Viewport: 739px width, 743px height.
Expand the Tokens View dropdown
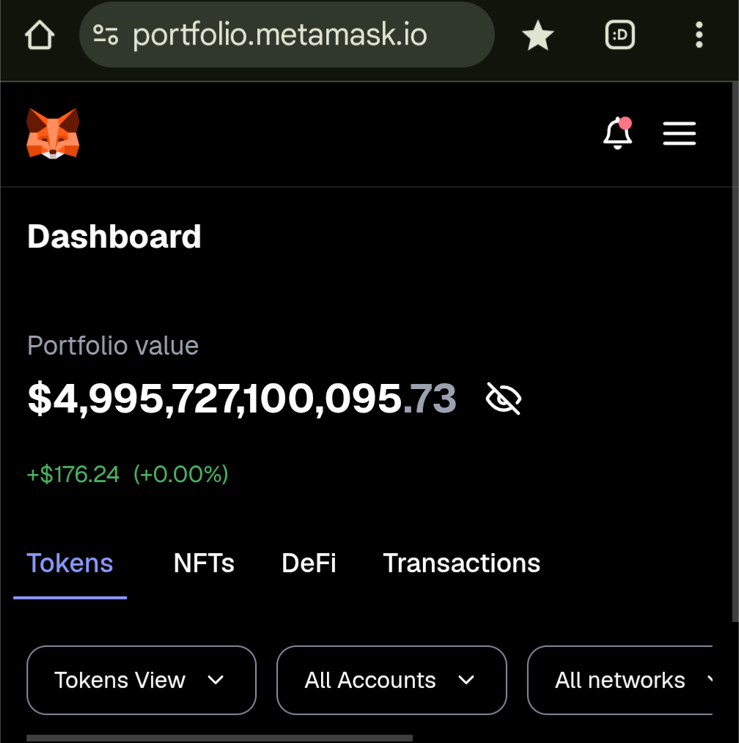[141, 680]
